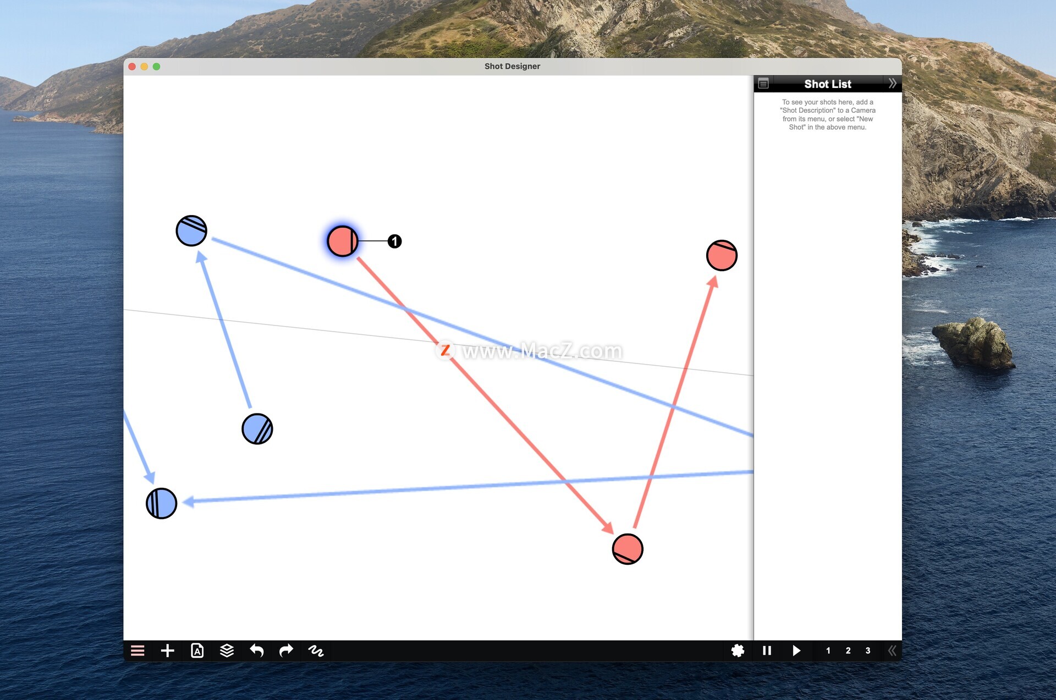Select the bottom red character circle
The width and height of the screenshot is (1056, 700).
point(628,548)
